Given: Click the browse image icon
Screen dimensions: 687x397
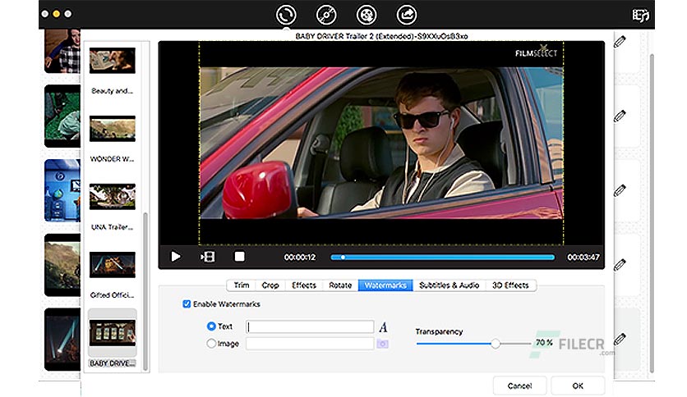Looking at the screenshot, I should click(x=382, y=345).
